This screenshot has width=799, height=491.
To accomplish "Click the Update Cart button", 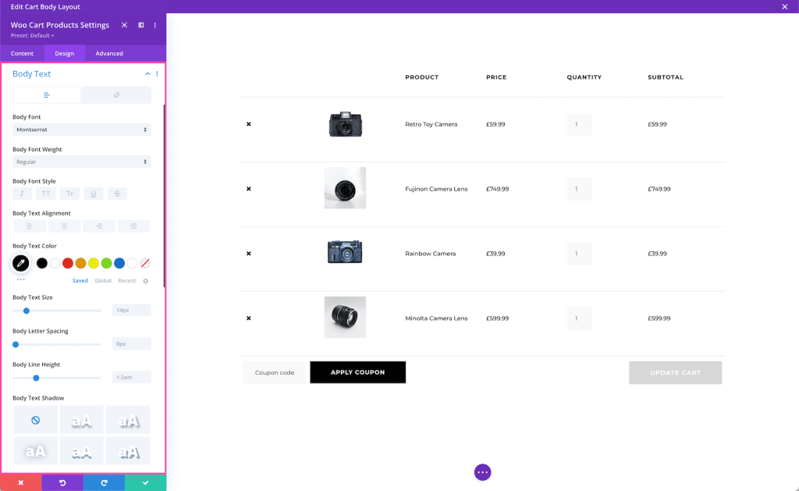I will 675,372.
